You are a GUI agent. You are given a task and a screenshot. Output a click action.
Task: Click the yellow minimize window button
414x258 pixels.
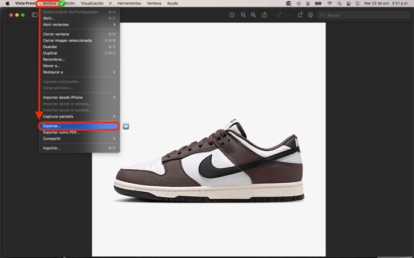pyautogui.click(x=17, y=15)
